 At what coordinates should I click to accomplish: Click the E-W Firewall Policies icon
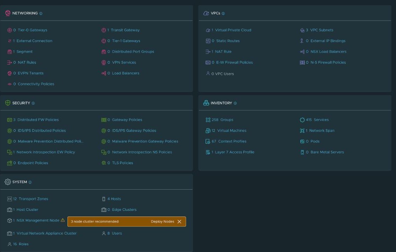click(x=208, y=62)
